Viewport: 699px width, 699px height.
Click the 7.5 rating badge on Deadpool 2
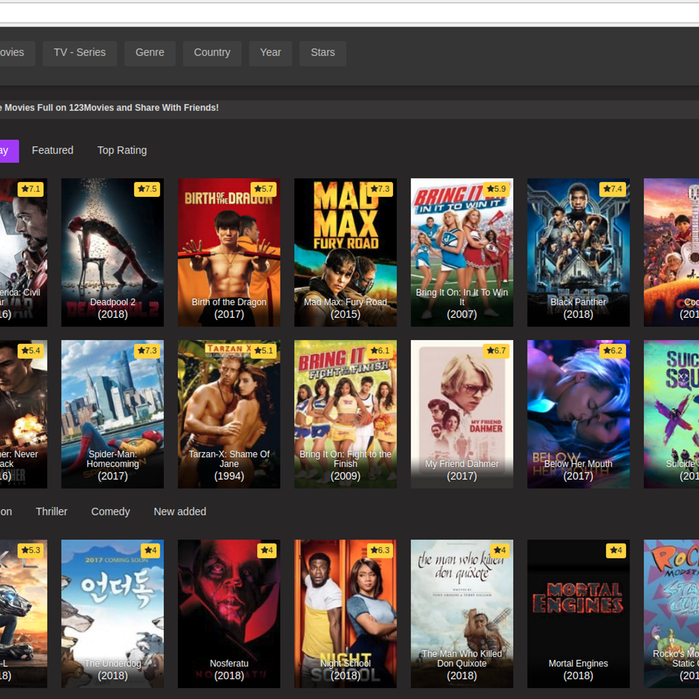tap(147, 189)
